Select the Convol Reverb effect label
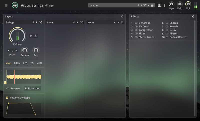 tap(178, 37)
